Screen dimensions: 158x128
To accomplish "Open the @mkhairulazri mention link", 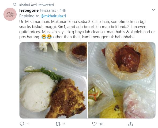I will pos(53,16).
